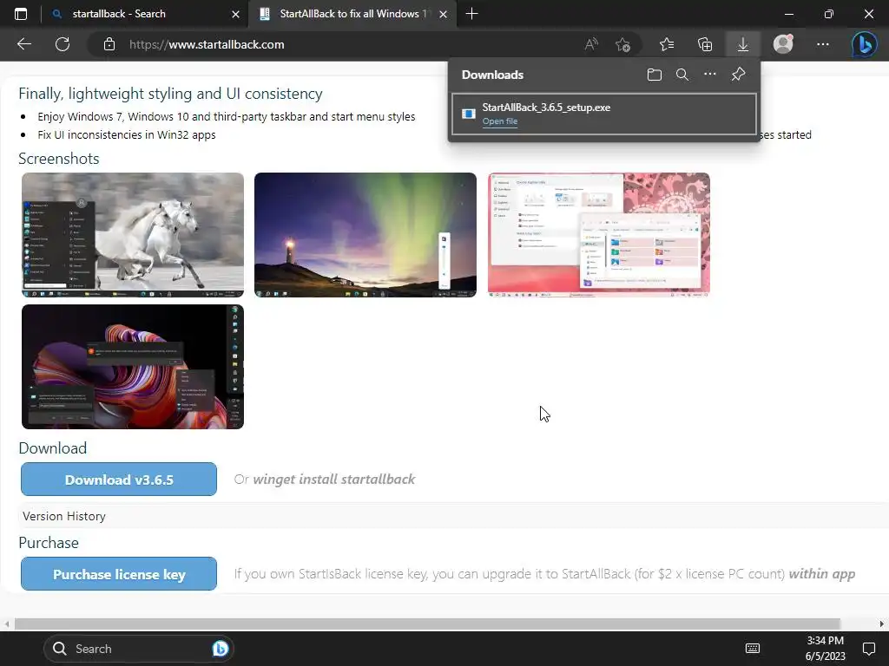This screenshot has width=889, height=666.
Task: Open the notifications icon in taskbar
Action: [868, 649]
